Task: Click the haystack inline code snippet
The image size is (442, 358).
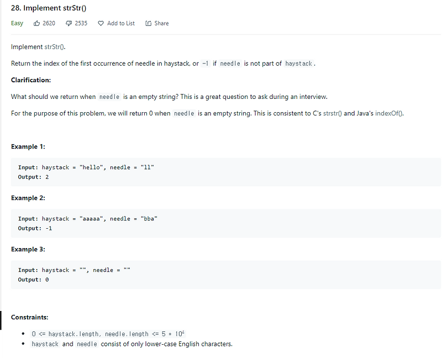Action: 299,64
